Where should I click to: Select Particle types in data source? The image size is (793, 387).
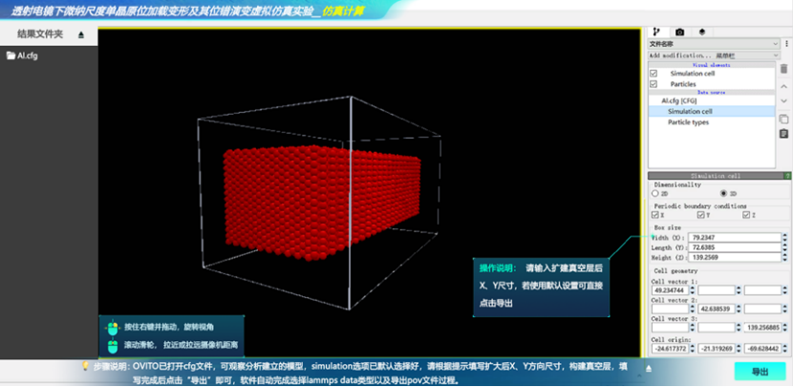click(x=688, y=122)
